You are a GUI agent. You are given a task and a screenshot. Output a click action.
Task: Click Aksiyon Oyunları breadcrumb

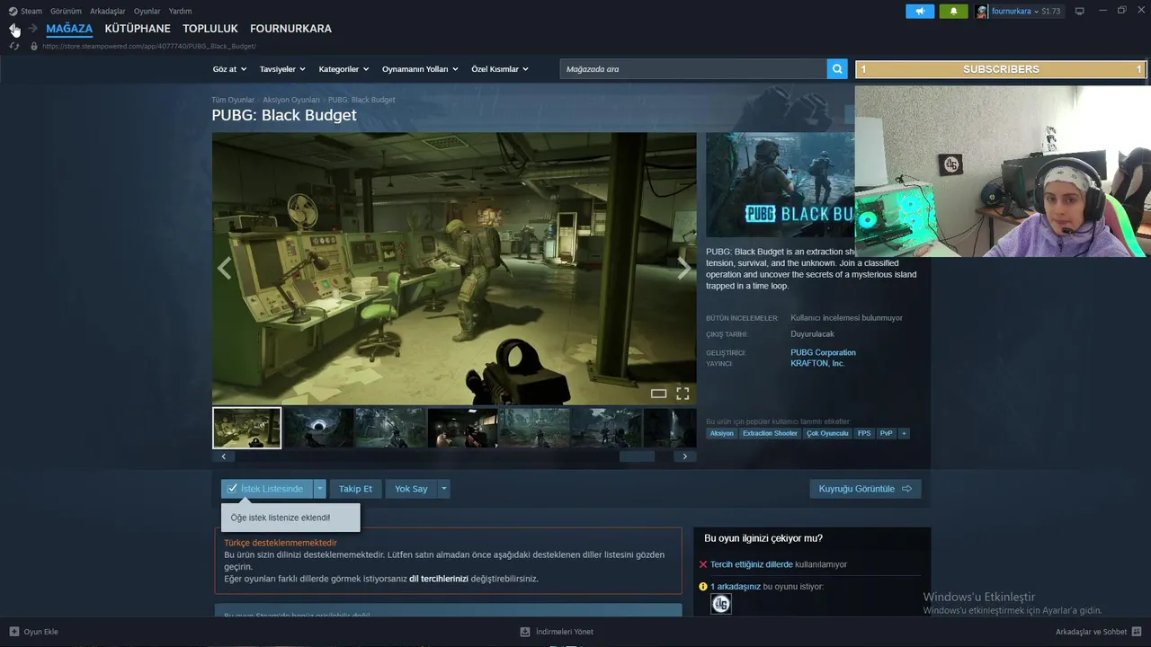291,100
